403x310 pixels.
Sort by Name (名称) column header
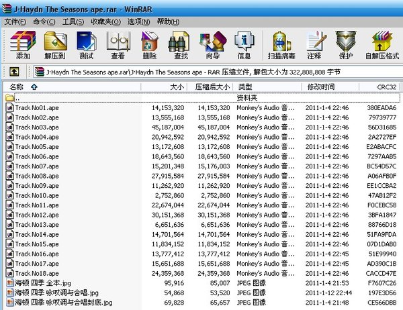tap(72, 87)
